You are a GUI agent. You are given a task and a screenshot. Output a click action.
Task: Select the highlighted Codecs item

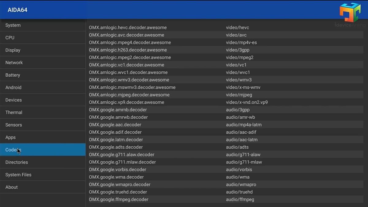43,150
